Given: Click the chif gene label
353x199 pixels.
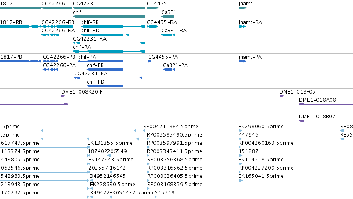Looking at the screenshot, I should (77, 12).
